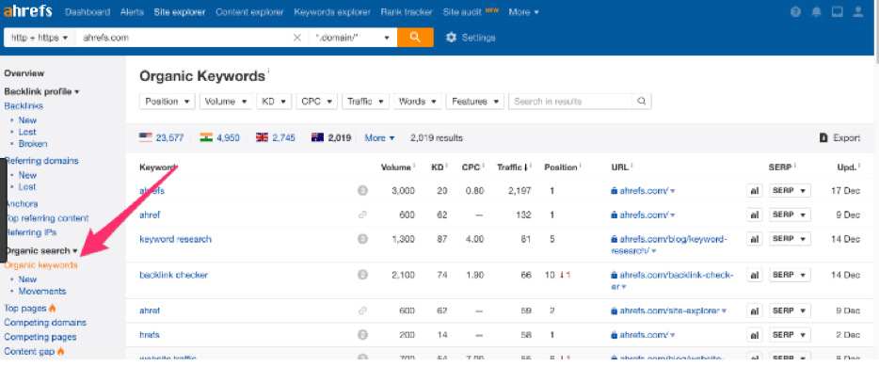Open Movements under Organic keywords
The image size is (879, 382).
pyautogui.click(x=42, y=292)
